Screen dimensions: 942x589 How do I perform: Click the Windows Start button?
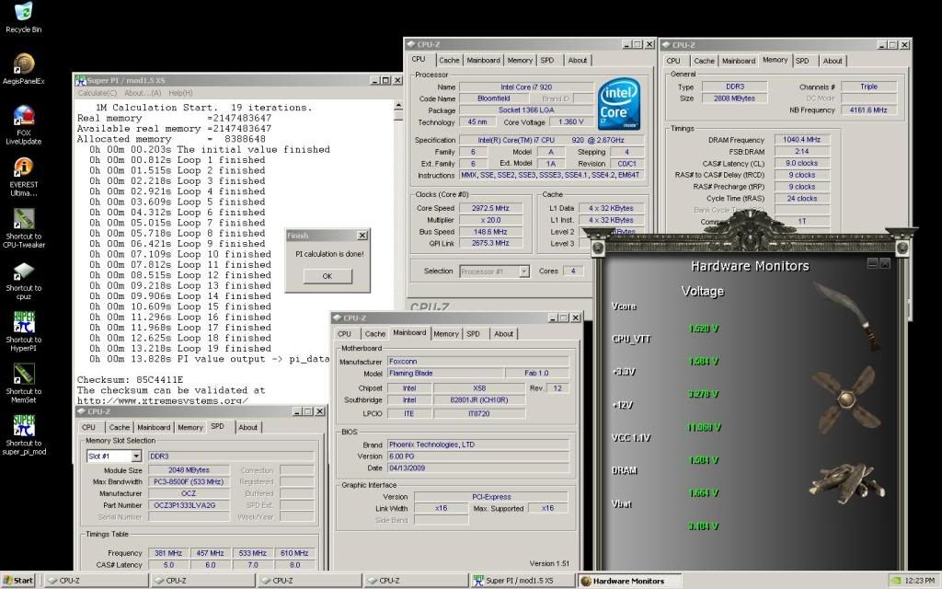coord(18,581)
